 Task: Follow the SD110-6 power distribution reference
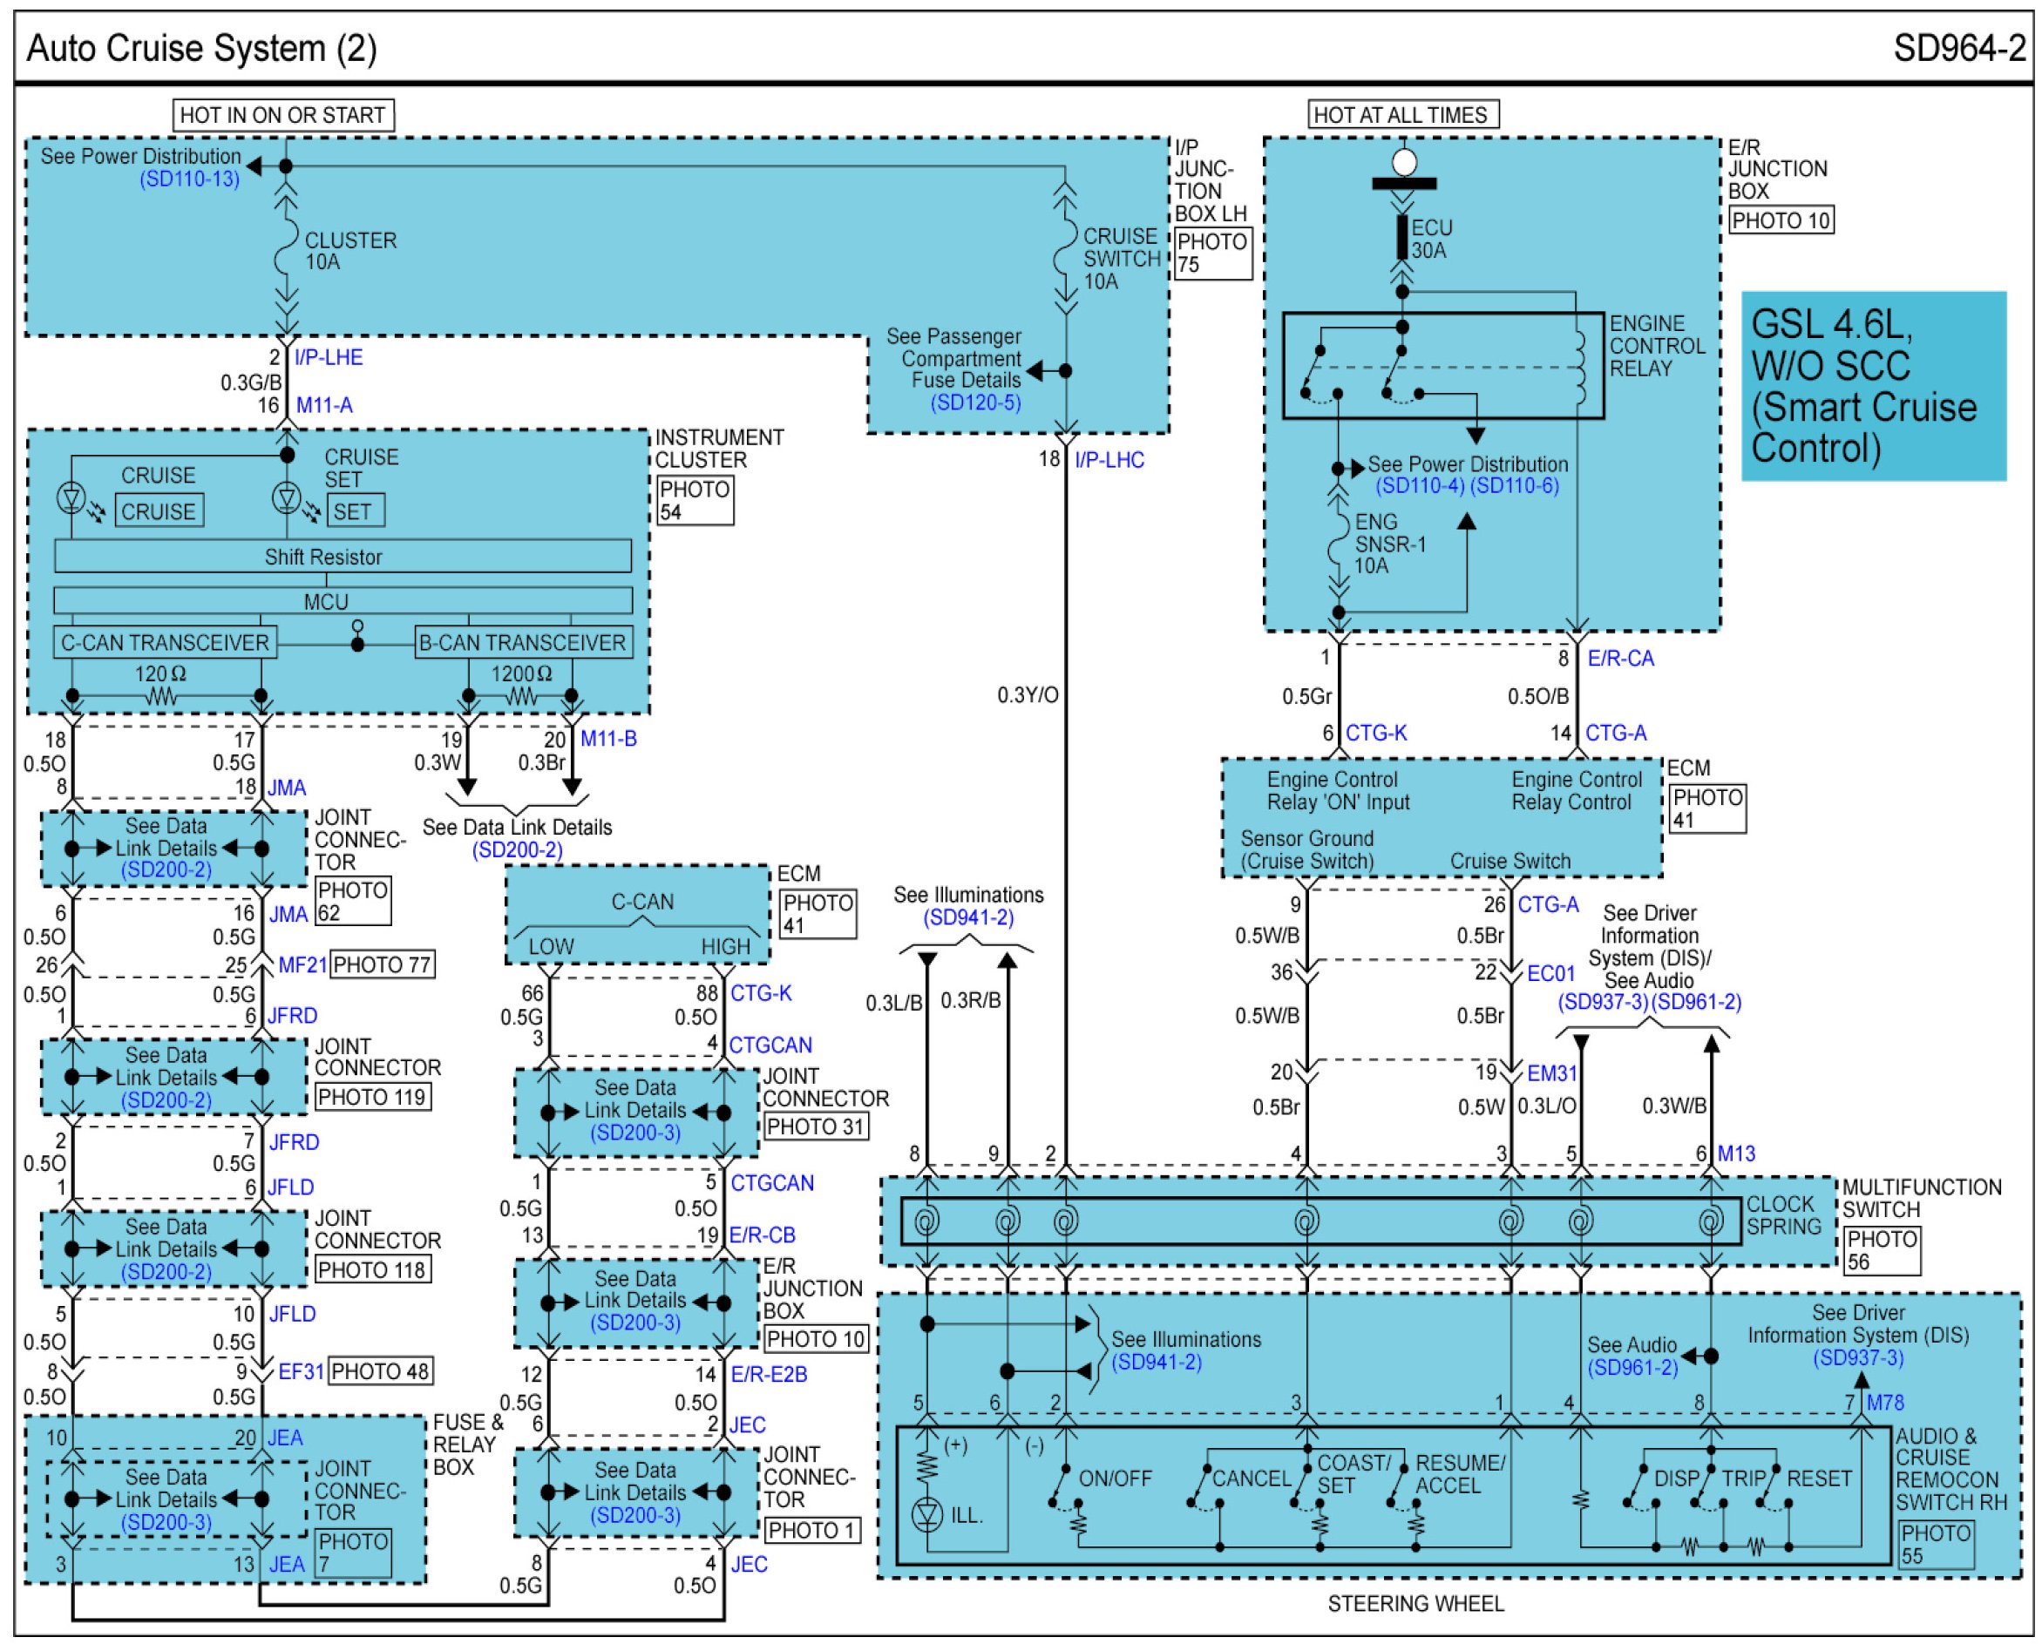click(1515, 486)
